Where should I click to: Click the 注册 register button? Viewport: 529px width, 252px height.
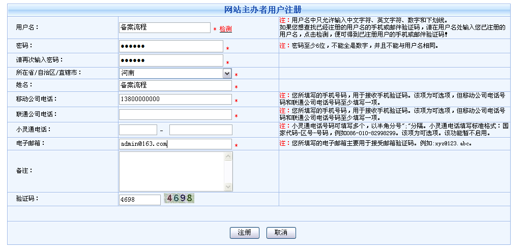pyautogui.click(x=245, y=233)
